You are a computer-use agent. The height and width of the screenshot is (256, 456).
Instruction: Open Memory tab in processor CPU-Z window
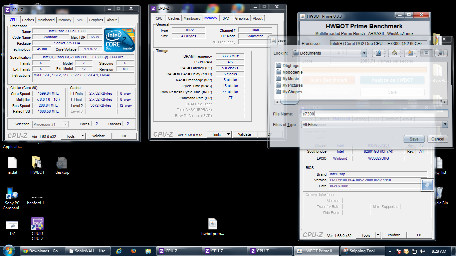65,20
